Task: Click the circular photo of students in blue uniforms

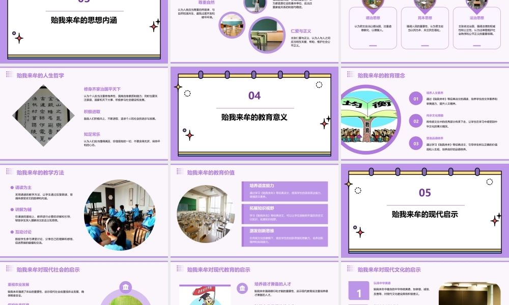Action: (120, 215)
